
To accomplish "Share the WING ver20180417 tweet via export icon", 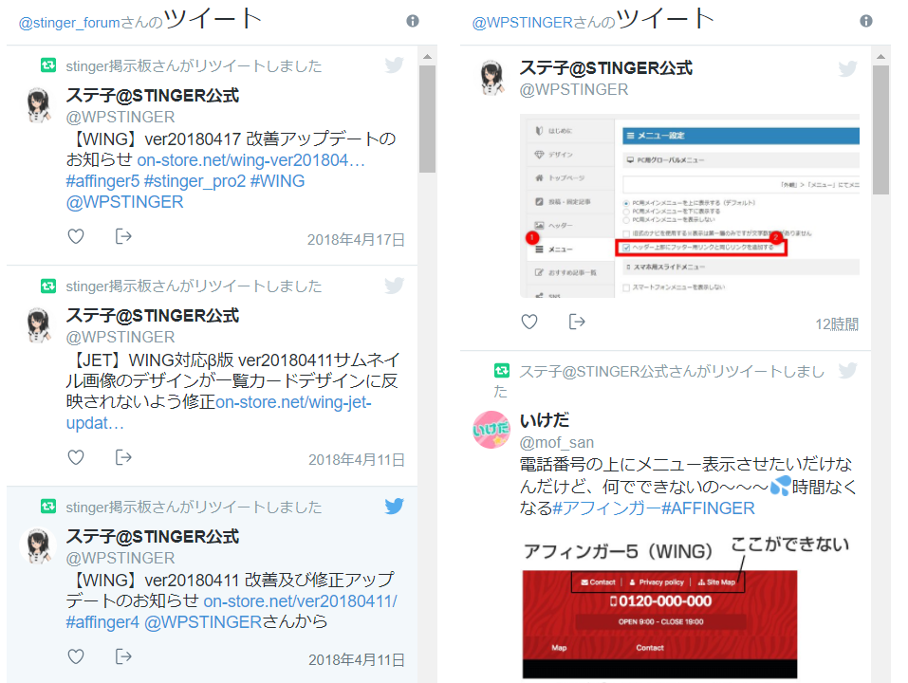I will pyautogui.click(x=124, y=236).
